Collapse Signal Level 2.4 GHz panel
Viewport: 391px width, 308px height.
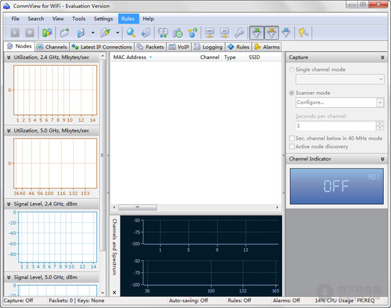[x=8, y=204]
